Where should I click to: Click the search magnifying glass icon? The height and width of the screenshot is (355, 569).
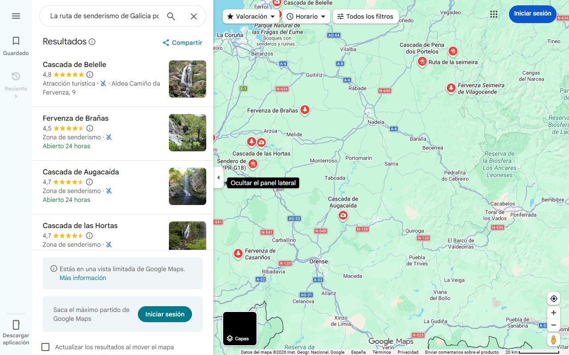171,16
